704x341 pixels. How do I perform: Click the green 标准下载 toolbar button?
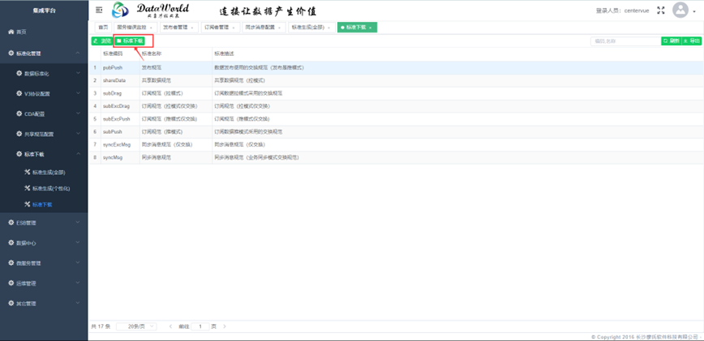[129, 40]
